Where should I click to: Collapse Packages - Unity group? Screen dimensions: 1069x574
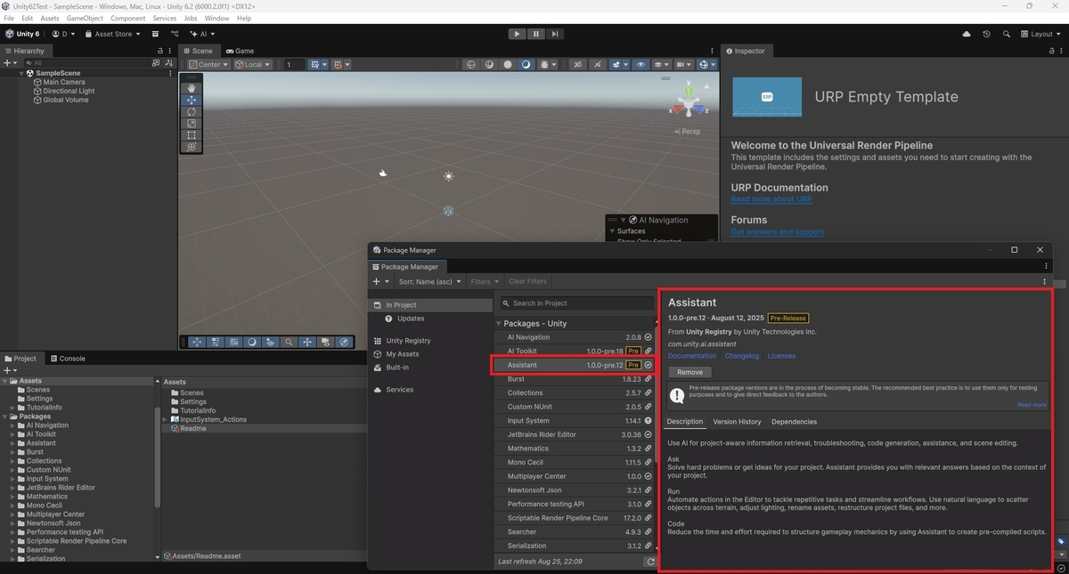[x=499, y=324]
